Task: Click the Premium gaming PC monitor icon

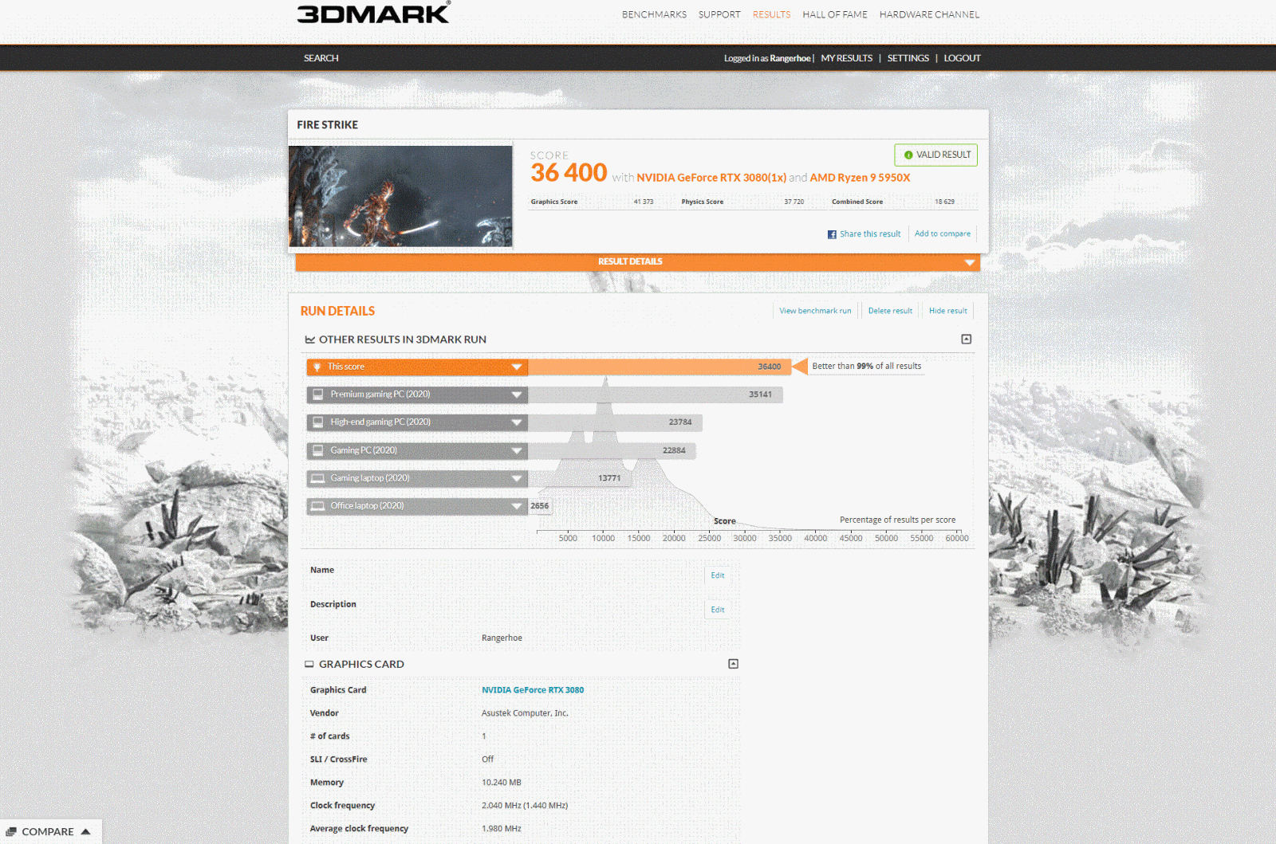Action: pos(318,395)
